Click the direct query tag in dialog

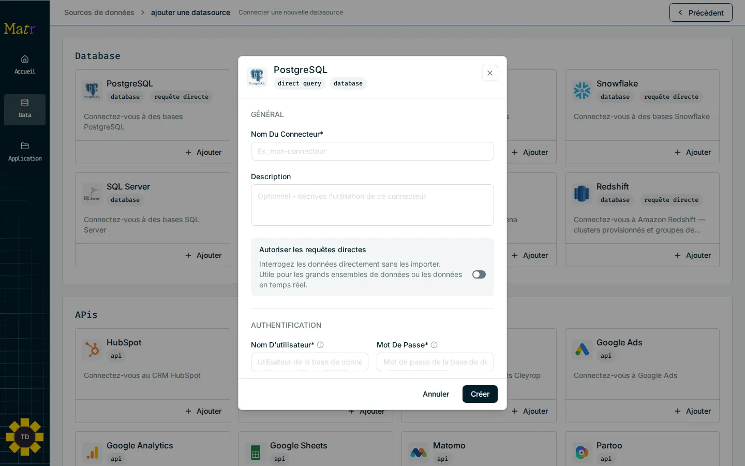pos(300,83)
